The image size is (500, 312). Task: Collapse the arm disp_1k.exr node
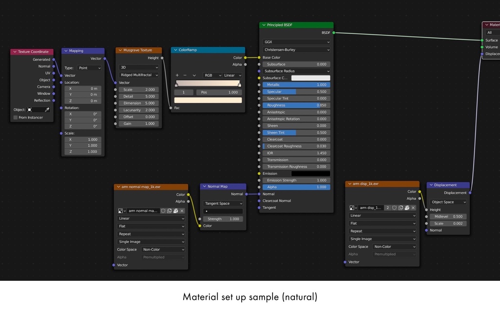pos(350,184)
